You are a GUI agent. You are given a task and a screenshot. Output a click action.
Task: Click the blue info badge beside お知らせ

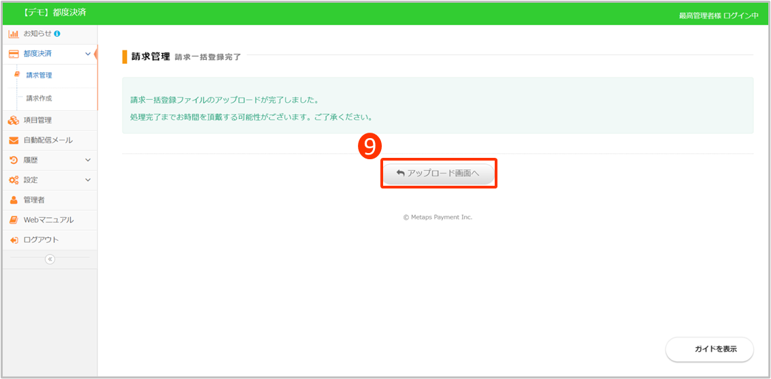pos(57,33)
